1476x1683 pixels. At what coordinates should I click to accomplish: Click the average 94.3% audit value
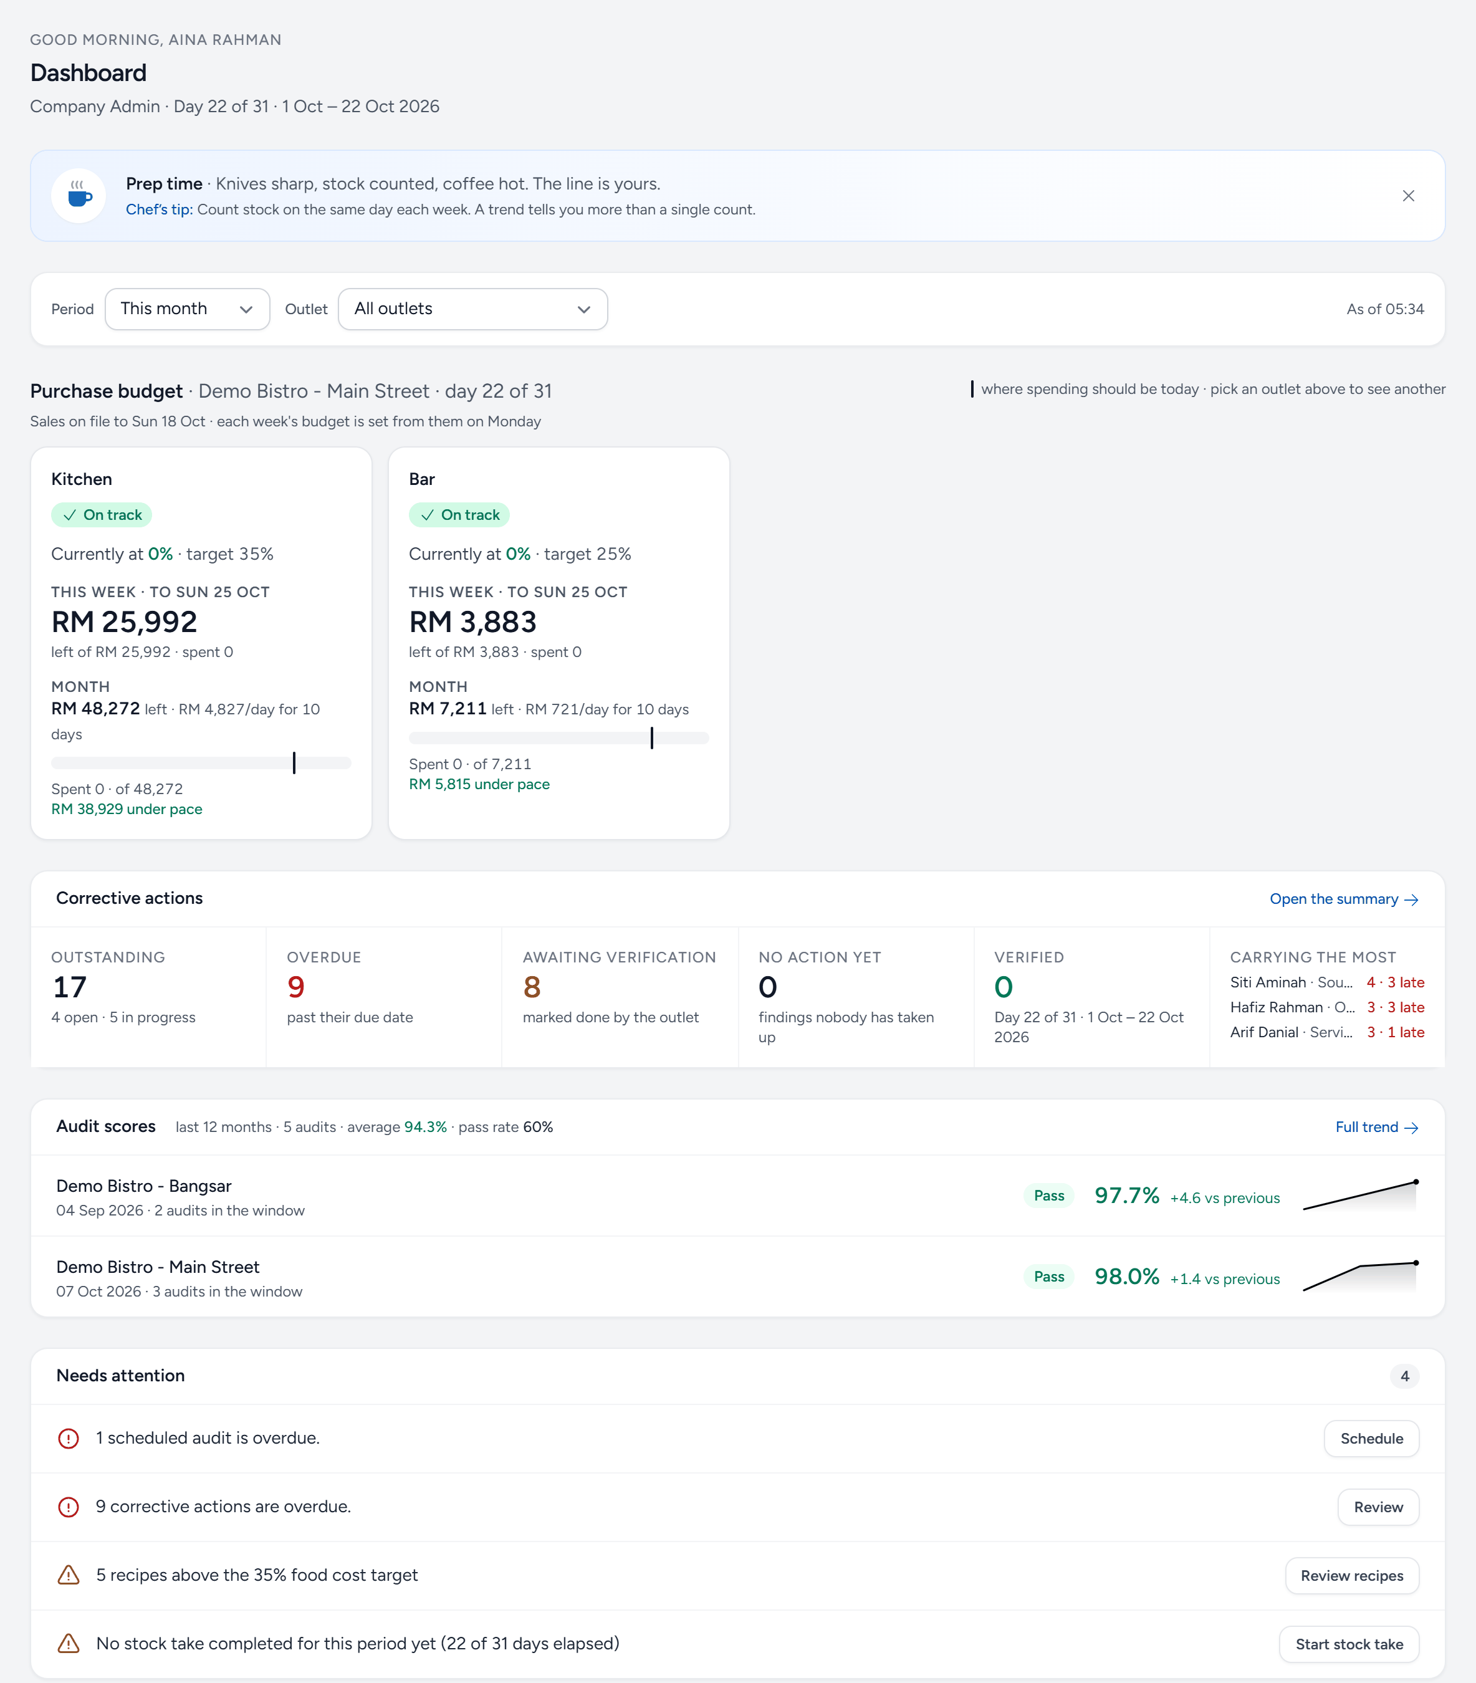[x=424, y=1127]
